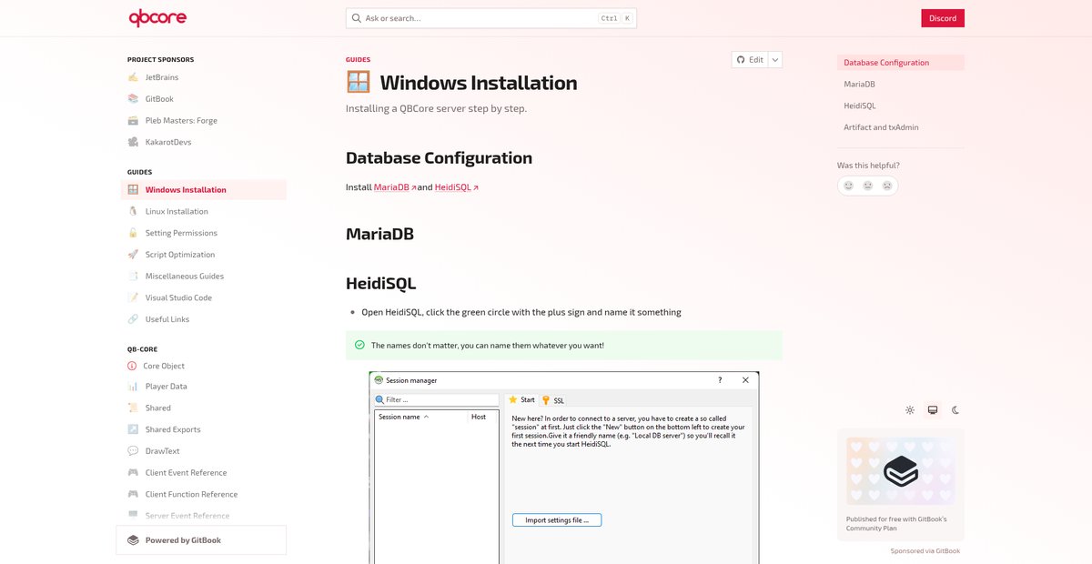Click the Edit button
The height and width of the screenshot is (564, 1092).
[751, 60]
